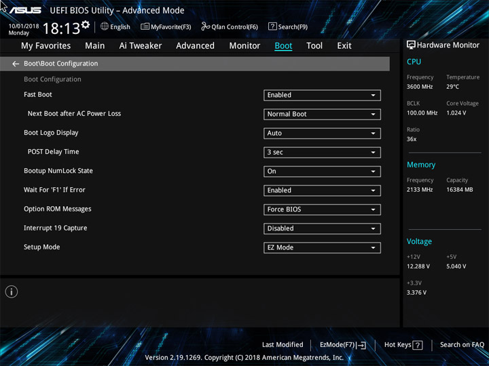Select Boot Logo Display label
This screenshot has height=366, width=489.
(x=51, y=133)
